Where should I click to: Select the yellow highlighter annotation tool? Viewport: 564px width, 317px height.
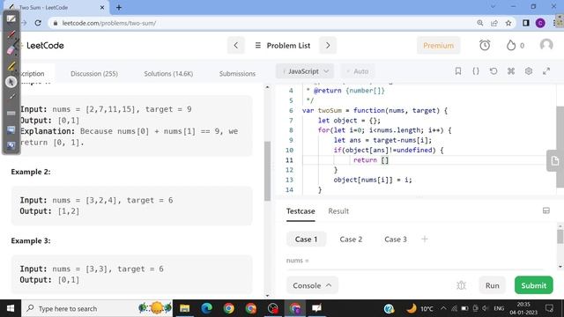(11, 66)
